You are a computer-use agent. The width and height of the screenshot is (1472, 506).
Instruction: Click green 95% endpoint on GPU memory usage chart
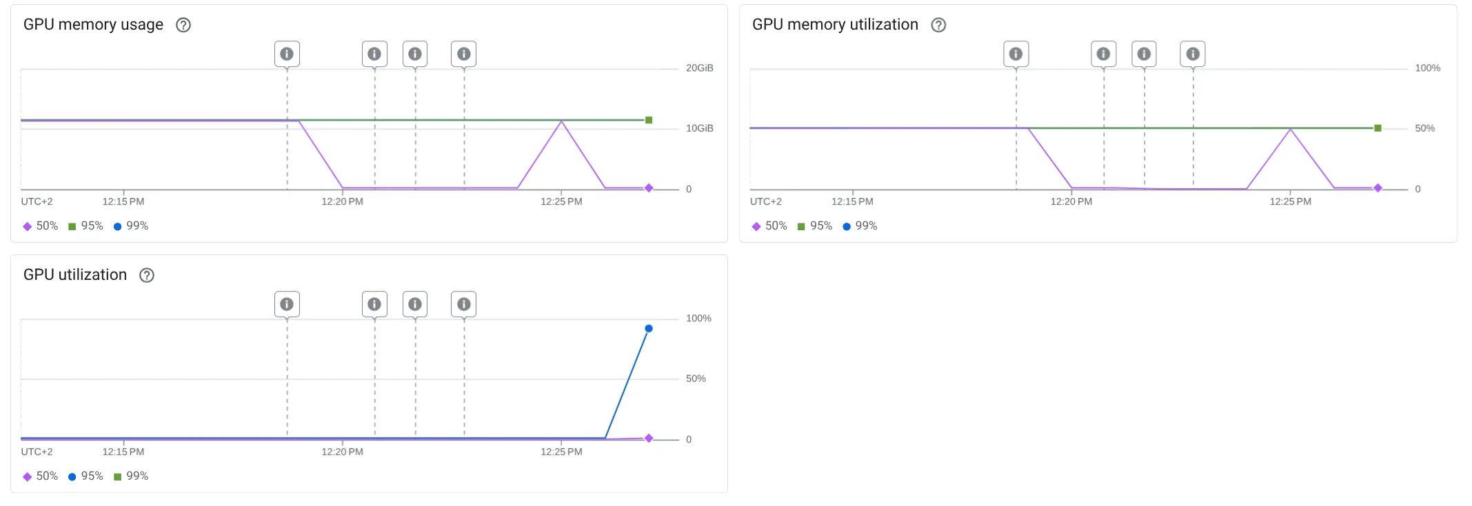(x=649, y=120)
